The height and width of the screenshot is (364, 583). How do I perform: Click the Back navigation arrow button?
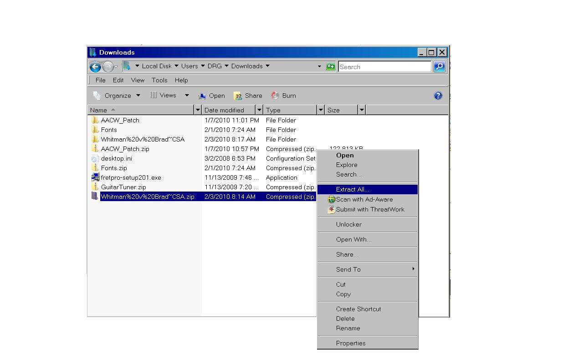coord(95,67)
